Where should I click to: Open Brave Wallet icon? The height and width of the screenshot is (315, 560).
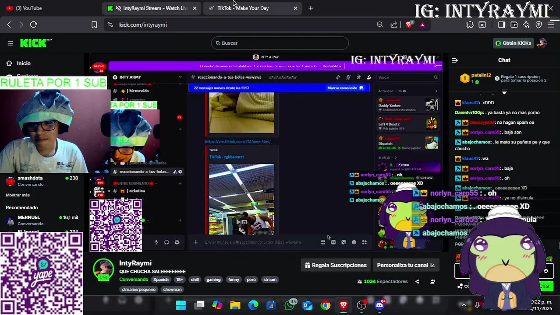pyautogui.click(x=514, y=24)
